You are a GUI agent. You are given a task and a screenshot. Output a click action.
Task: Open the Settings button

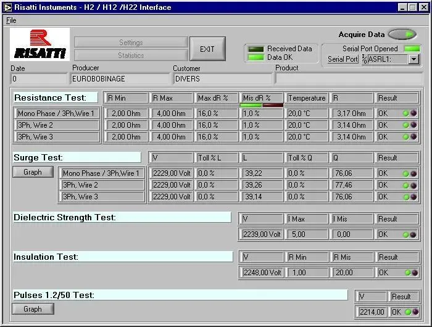tap(131, 43)
